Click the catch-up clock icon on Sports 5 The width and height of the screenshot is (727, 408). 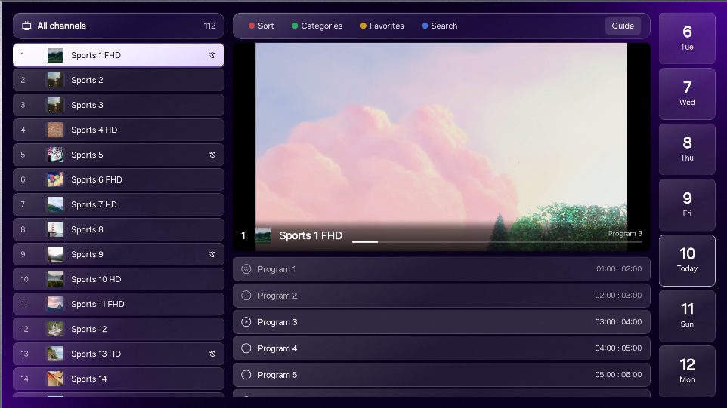click(x=212, y=155)
